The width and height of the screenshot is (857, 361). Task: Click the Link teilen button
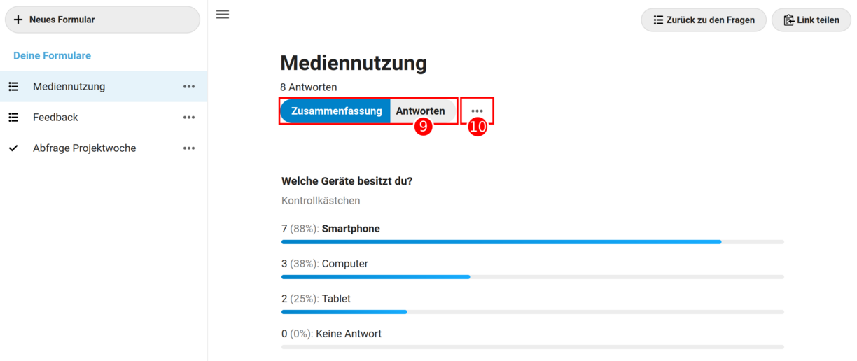(811, 20)
